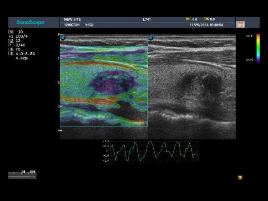Click the NEW SITE label in header
The width and height of the screenshot is (268, 201).
[x=72, y=19]
